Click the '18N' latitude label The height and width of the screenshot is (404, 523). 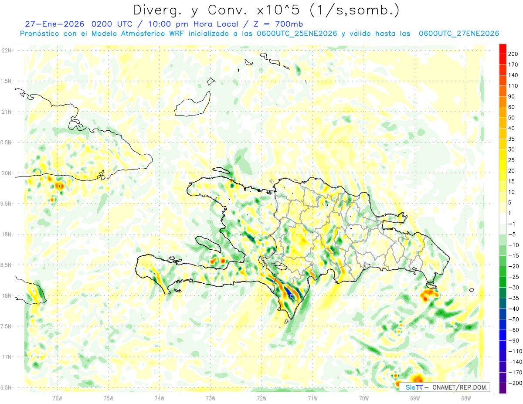click(x=7, y=296)
